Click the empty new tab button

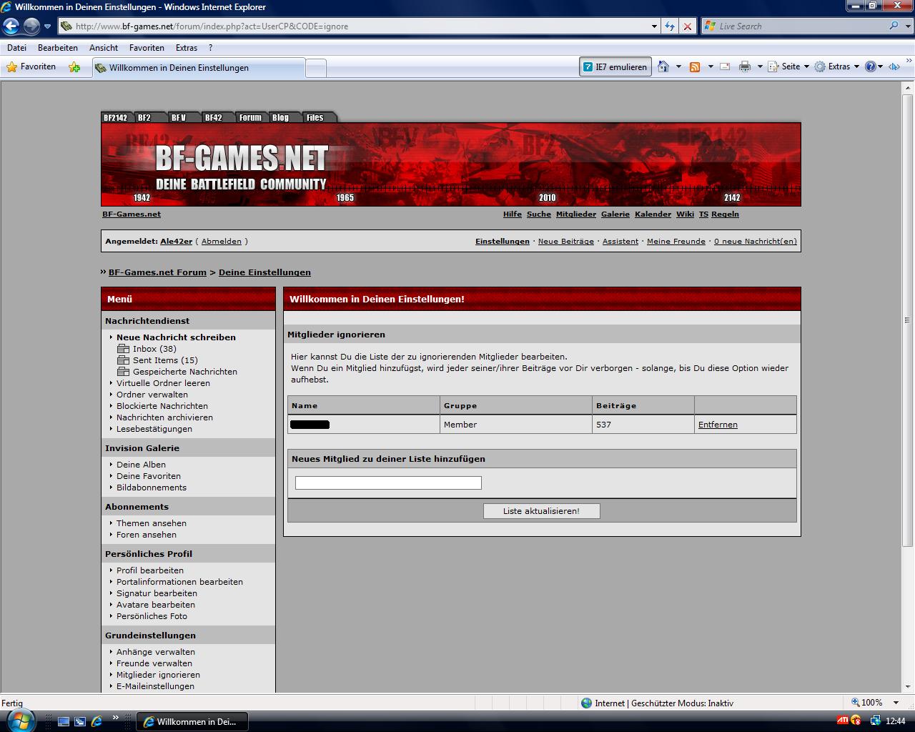pyautogui.click(x=316, y=68)
